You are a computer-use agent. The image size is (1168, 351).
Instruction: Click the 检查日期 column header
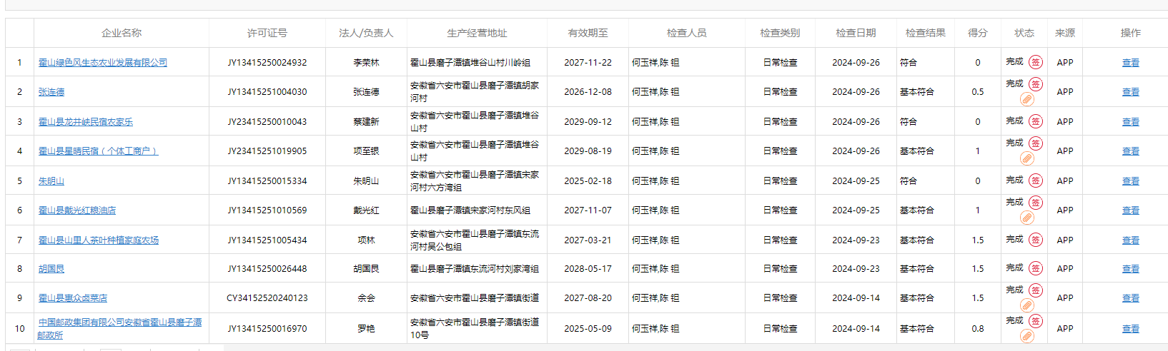(856, 33)
